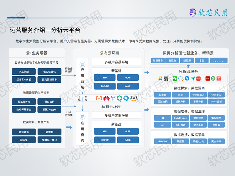Click the 软芯民用 company logo
235x176 pixels.
click(x=208, y=13)
